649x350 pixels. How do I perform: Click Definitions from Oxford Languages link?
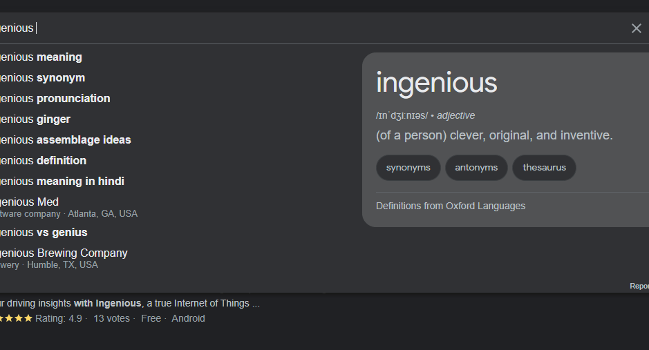click(x=451, y=206)
